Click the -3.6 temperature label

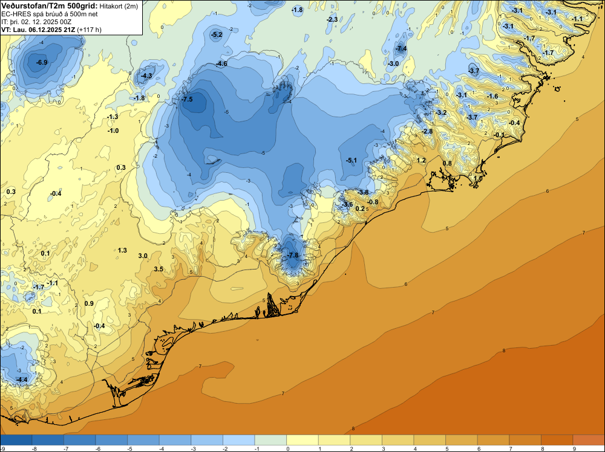tap(347, 204)
